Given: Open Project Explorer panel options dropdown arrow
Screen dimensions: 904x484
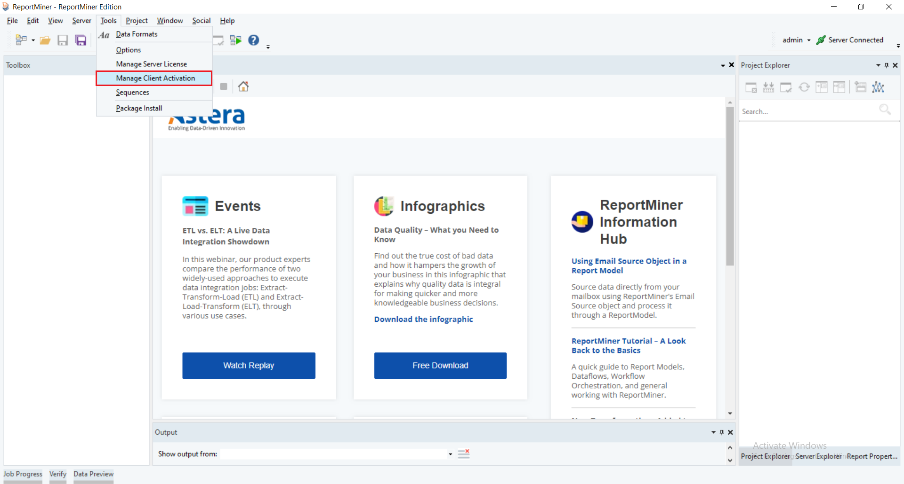Looking at the screenshot, I should click(878, 65).
